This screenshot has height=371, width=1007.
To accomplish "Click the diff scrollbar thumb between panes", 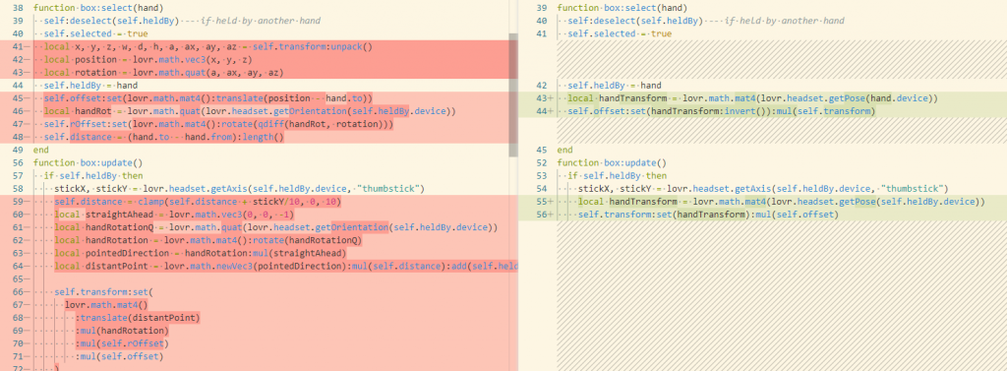I will (x=512, y=94).
